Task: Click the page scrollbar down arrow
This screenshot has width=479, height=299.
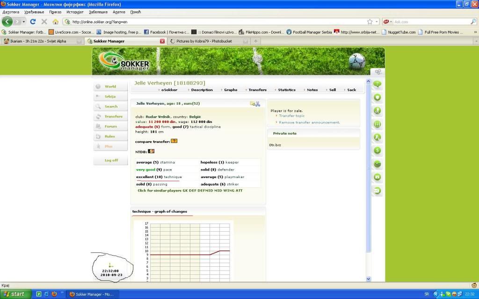Action: pos(368,279)
